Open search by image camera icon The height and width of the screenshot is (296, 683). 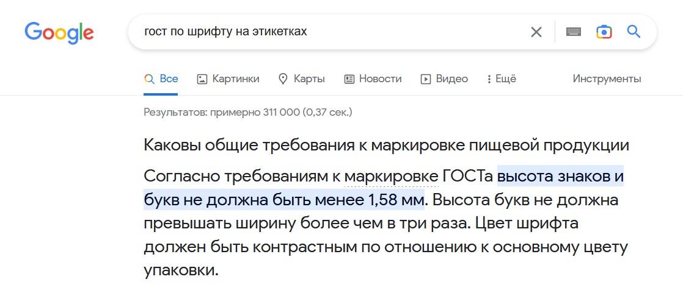point(604,32)
